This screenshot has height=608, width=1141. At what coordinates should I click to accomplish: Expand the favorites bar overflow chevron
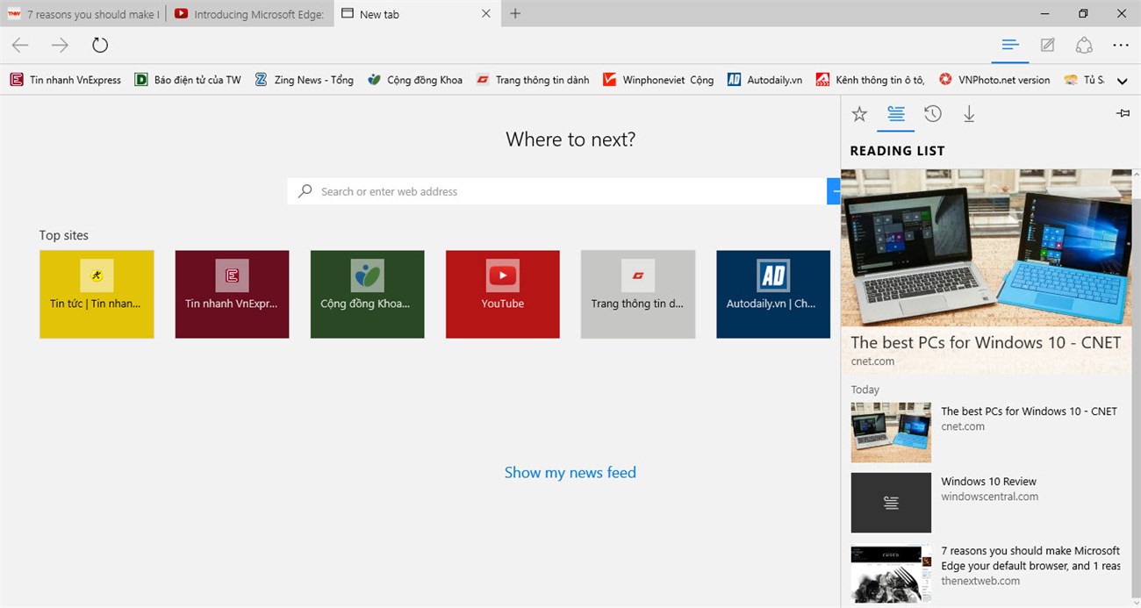(1122, 81)
